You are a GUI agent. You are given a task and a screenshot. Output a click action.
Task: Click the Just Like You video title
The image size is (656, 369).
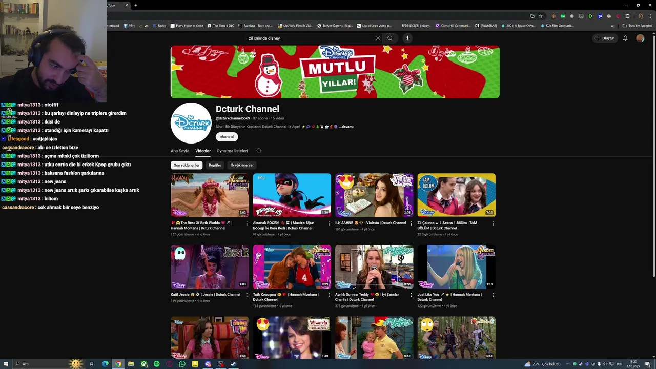click(449, 297)
